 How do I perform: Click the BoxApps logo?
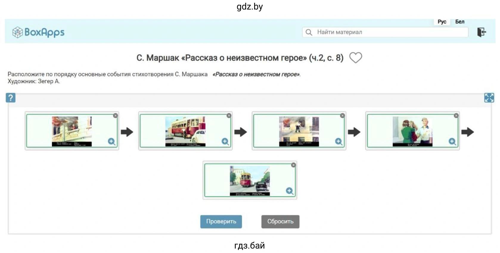[38, 32]
